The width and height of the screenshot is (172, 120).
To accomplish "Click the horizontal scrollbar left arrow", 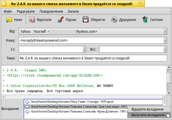I will [3, 97].
